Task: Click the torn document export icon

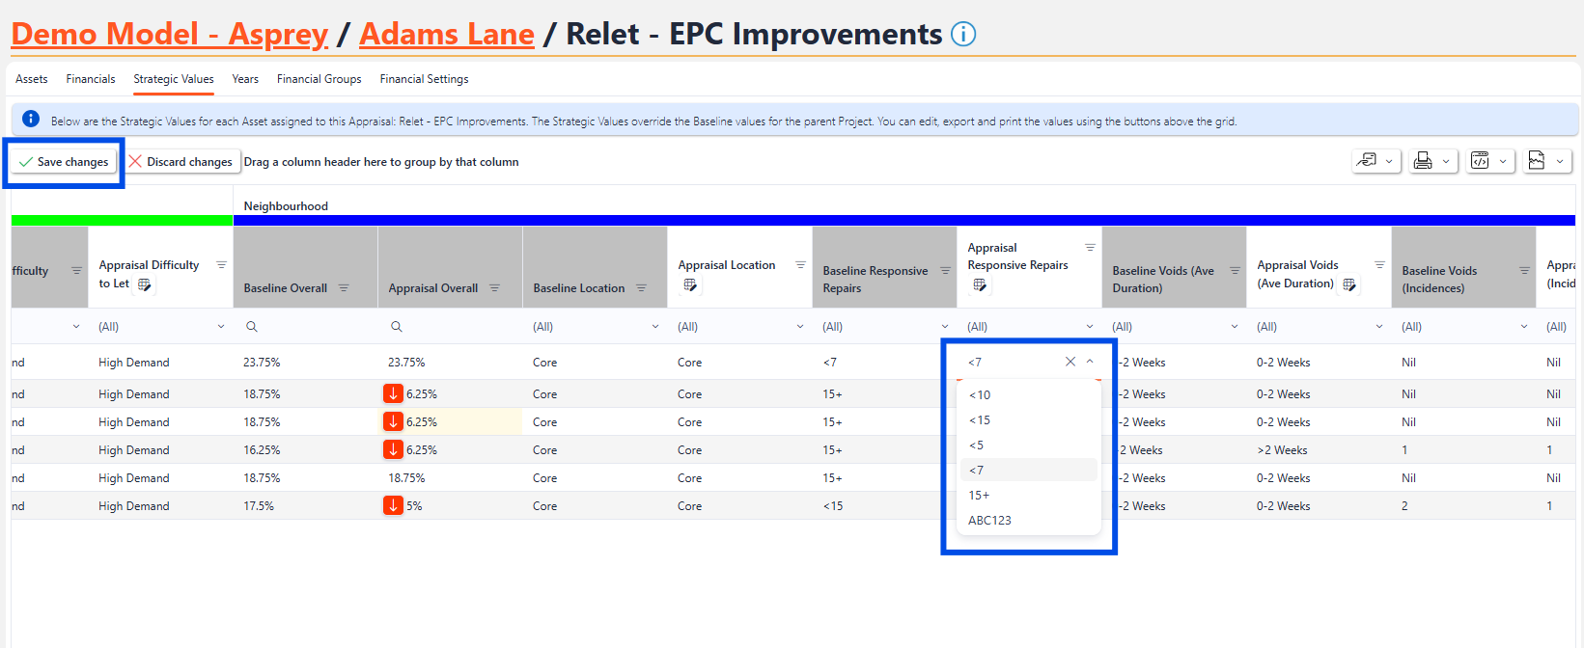Action: click(x=1537, y=161)
